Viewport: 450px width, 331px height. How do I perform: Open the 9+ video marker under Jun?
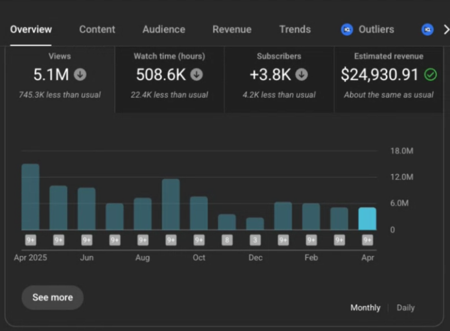pyautogui.click(x=87, y=240)
